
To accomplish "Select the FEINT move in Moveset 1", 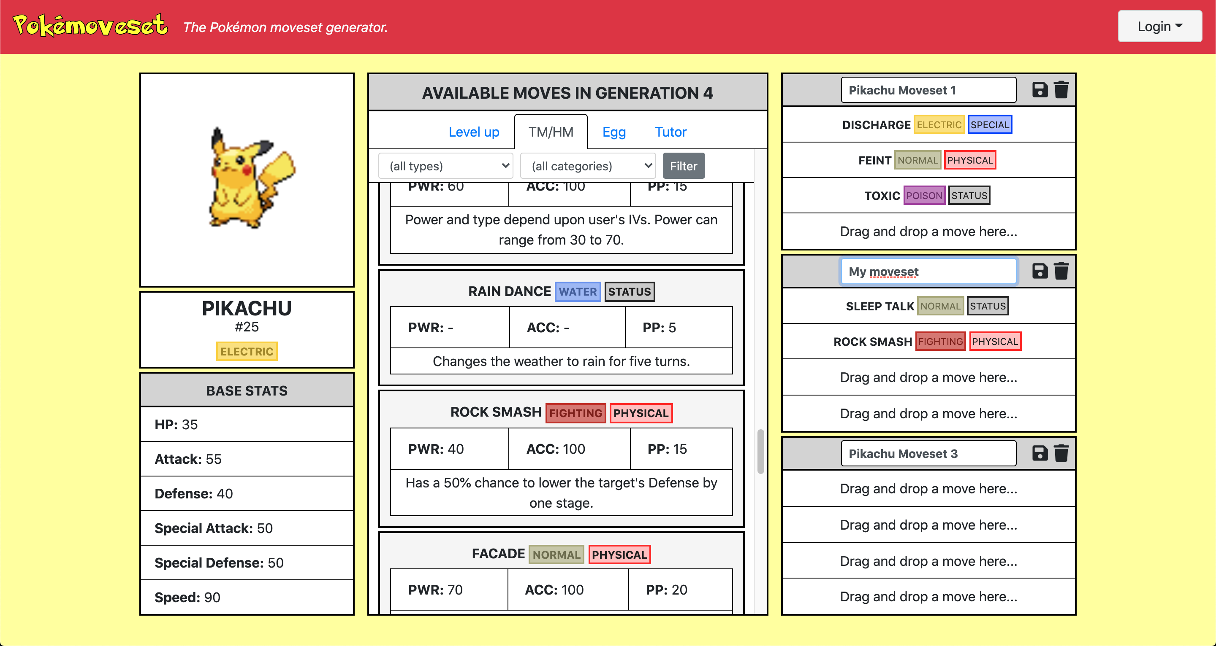I will (x=928, y=160).
